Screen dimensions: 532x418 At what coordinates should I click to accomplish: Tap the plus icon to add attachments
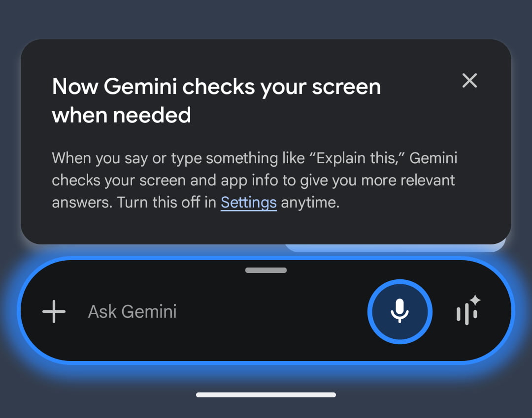[x=54, y=312]
